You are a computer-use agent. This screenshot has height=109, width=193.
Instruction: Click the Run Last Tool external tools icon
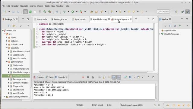81,12
